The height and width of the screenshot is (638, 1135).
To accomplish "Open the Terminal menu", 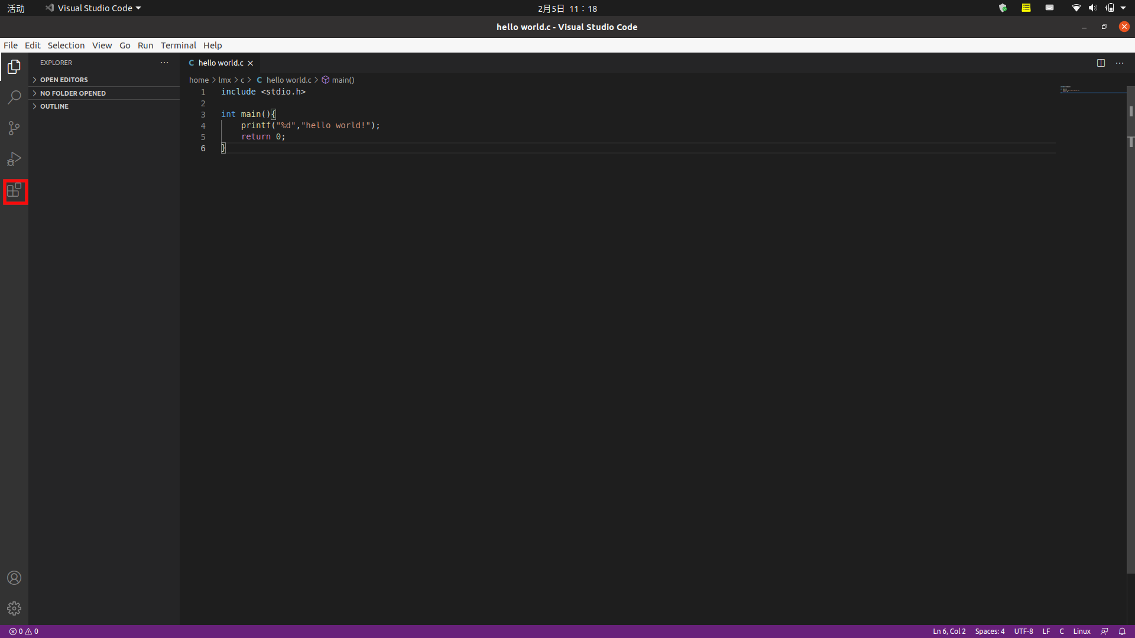I will 178,45.
